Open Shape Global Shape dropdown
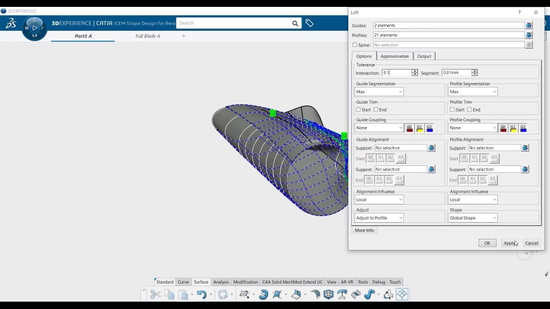 coord(473,218)
